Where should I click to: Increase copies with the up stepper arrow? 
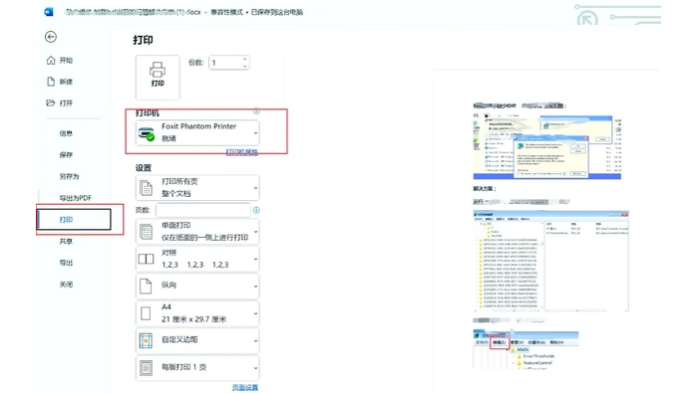245,59
